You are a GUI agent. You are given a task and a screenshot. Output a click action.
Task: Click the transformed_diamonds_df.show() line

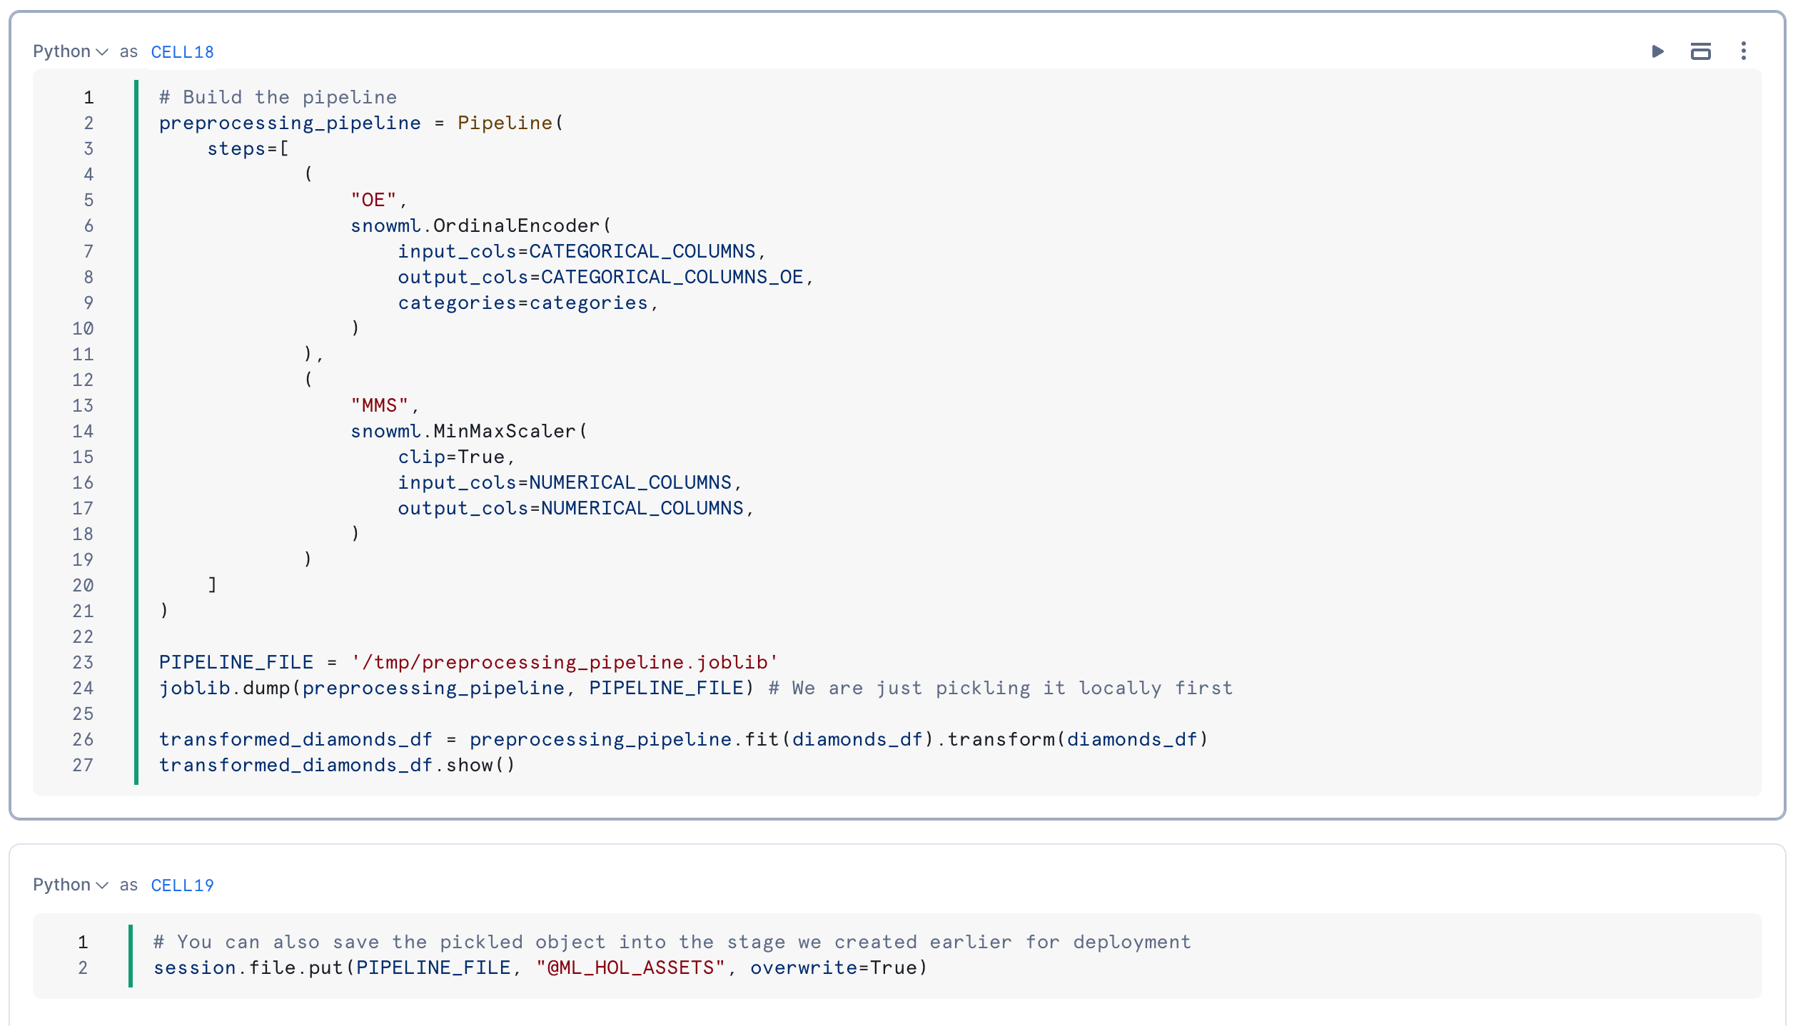(x=335, y=765)
